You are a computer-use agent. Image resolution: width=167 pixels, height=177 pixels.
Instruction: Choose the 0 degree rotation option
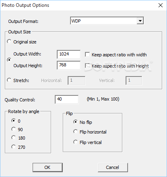coord(13,121)
